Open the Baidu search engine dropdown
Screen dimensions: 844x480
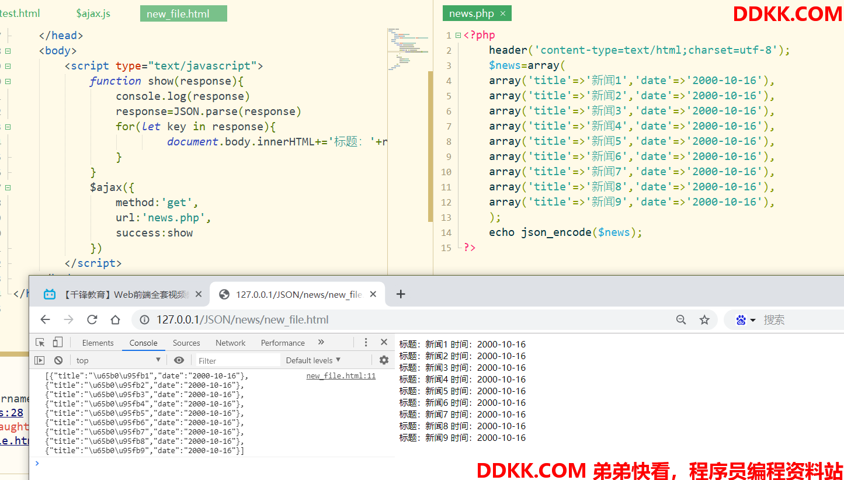pos(746,319)
